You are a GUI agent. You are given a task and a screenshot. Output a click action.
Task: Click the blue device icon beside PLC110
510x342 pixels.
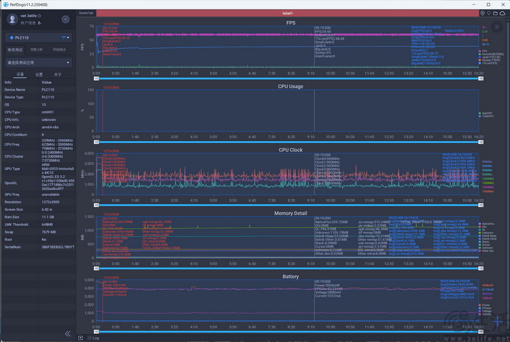click(12, 37)
